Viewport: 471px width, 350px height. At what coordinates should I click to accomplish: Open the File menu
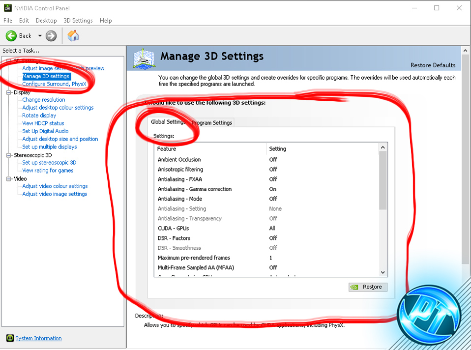(8, 21)
